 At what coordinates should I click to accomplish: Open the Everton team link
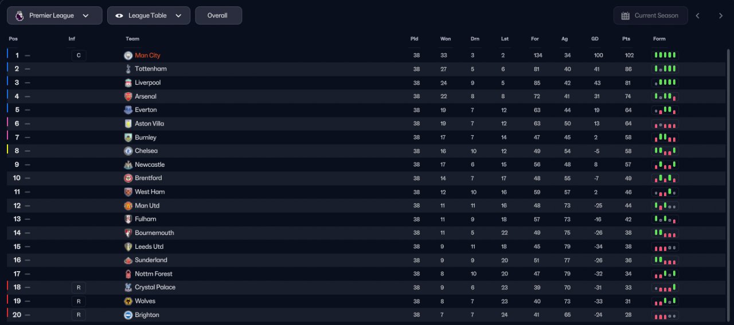(146, 110)
